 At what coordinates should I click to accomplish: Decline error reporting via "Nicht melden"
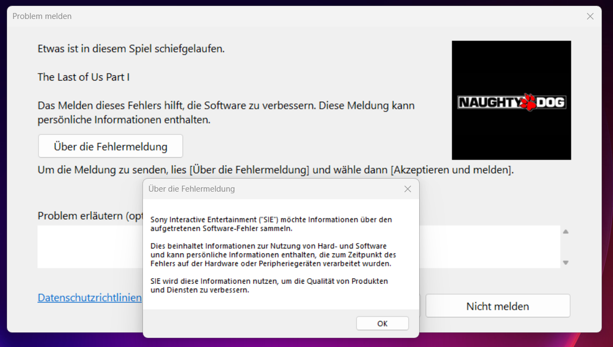pos(497,305)
